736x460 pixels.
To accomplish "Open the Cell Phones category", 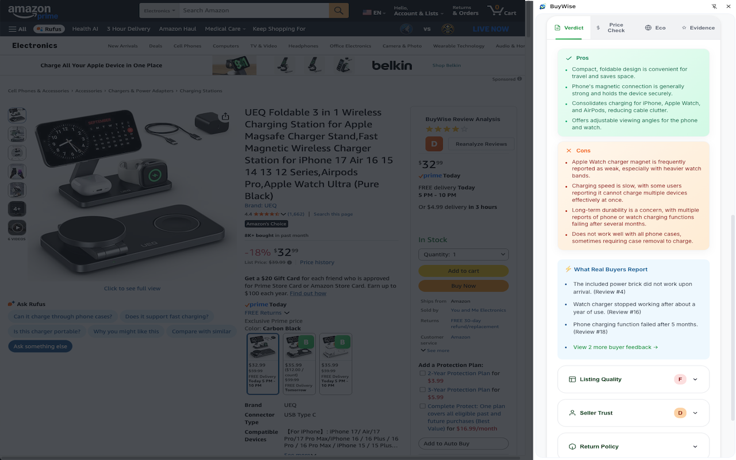I will [187, 46].
